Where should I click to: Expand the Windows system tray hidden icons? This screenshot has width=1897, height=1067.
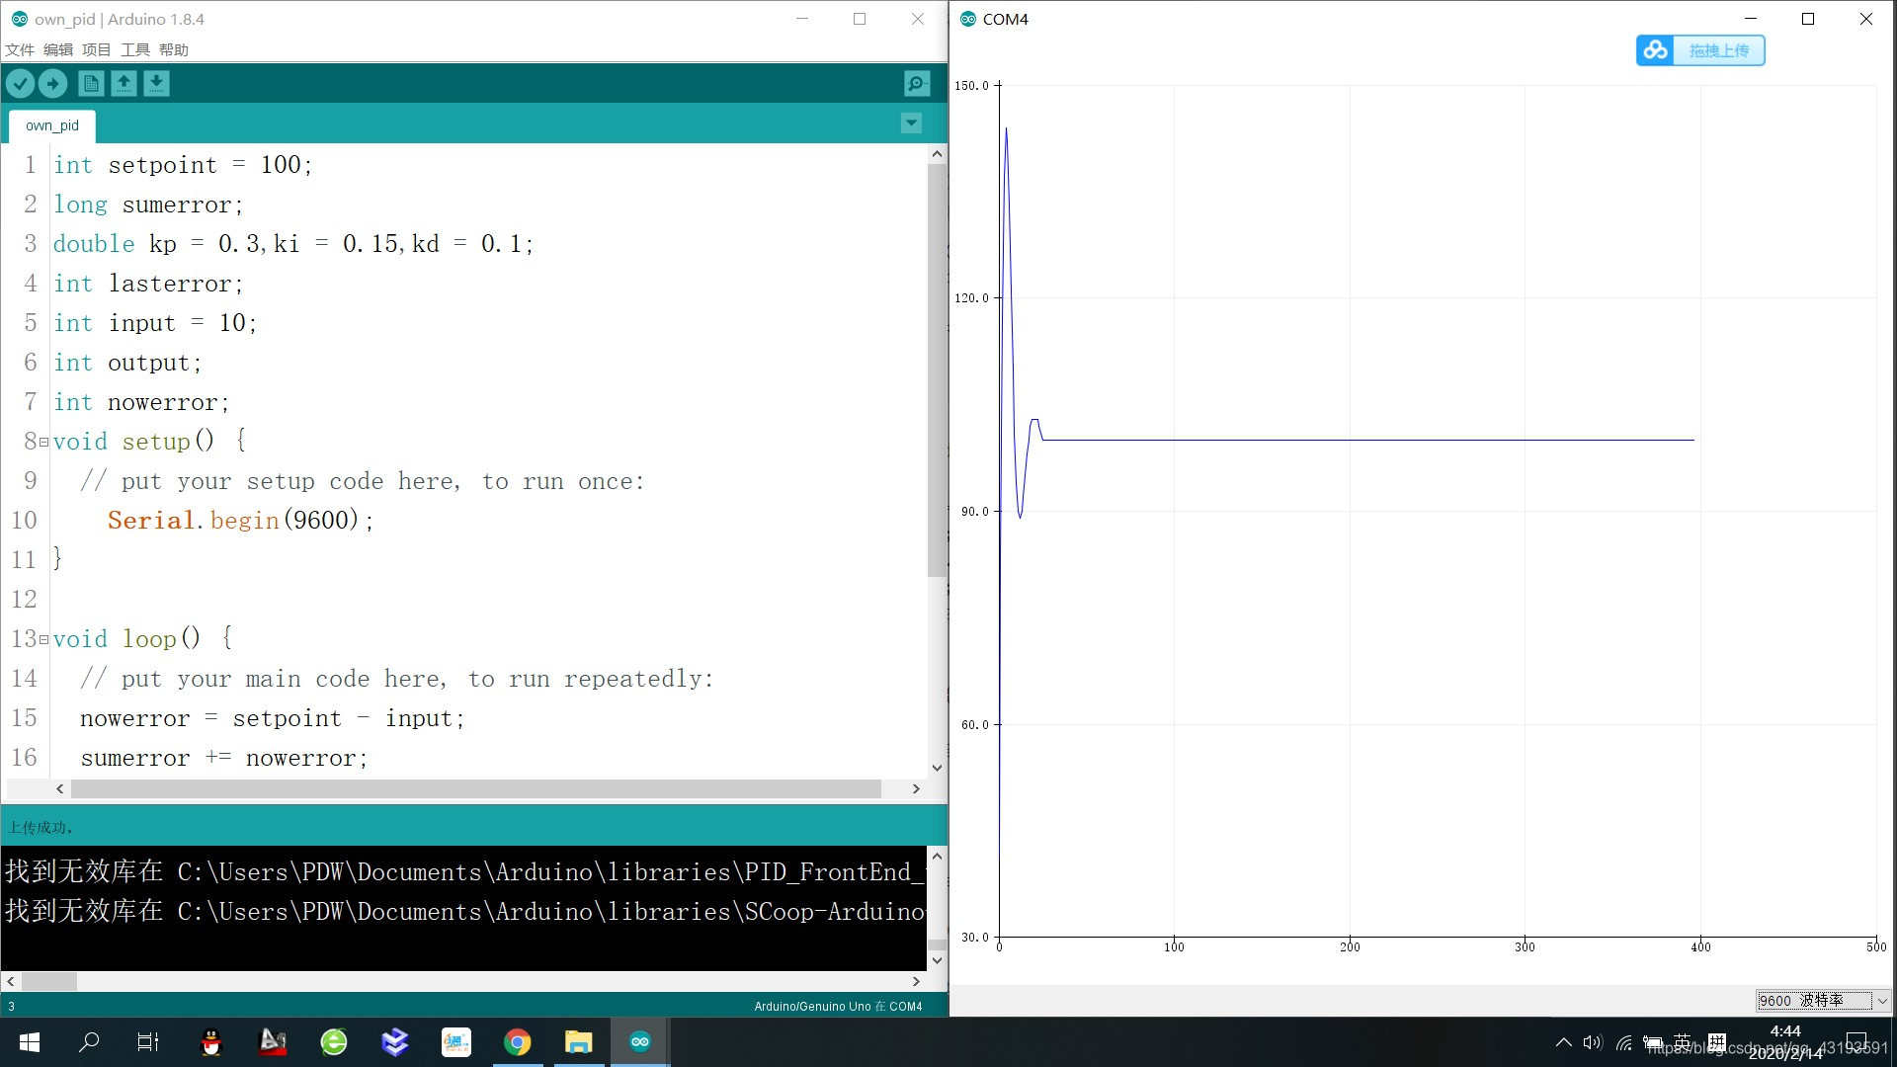(1564, 1041)
